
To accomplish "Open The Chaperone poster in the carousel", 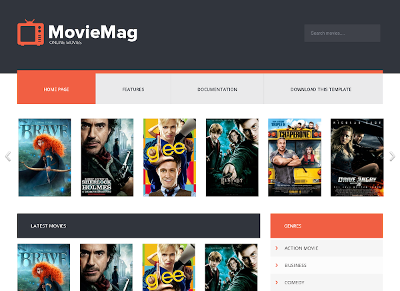I will tap(295, 158).
